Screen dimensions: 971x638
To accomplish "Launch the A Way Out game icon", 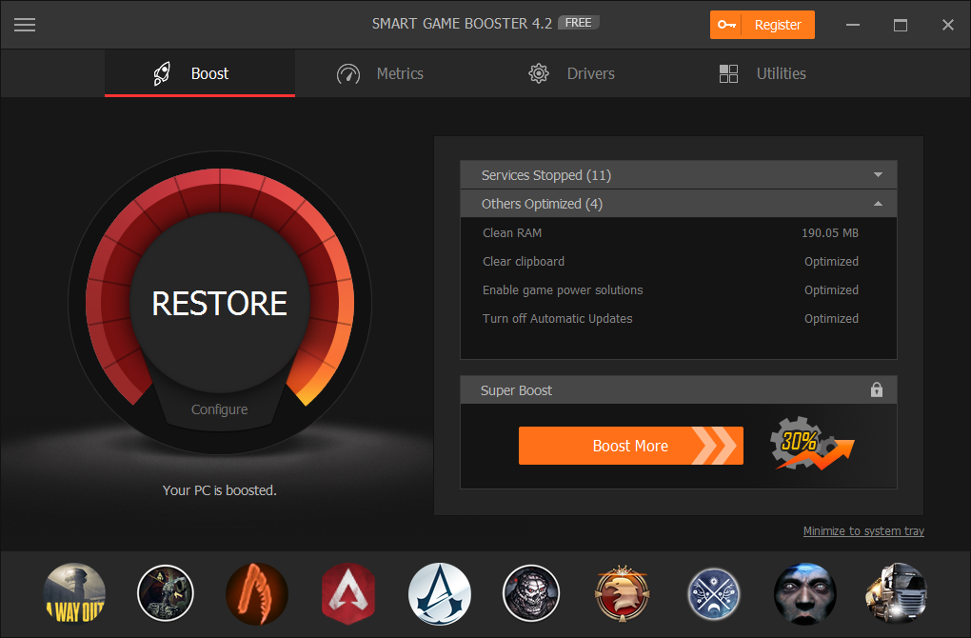I will coord(74,593).
